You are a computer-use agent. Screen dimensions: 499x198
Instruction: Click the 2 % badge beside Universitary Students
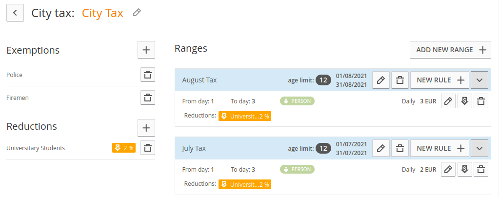(124, 148)
